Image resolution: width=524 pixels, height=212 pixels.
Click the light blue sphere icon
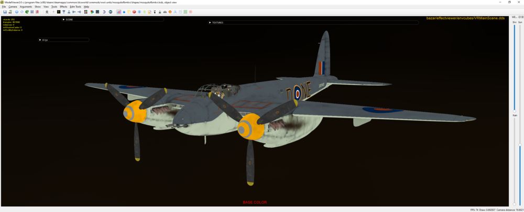[x=139, y=11]
